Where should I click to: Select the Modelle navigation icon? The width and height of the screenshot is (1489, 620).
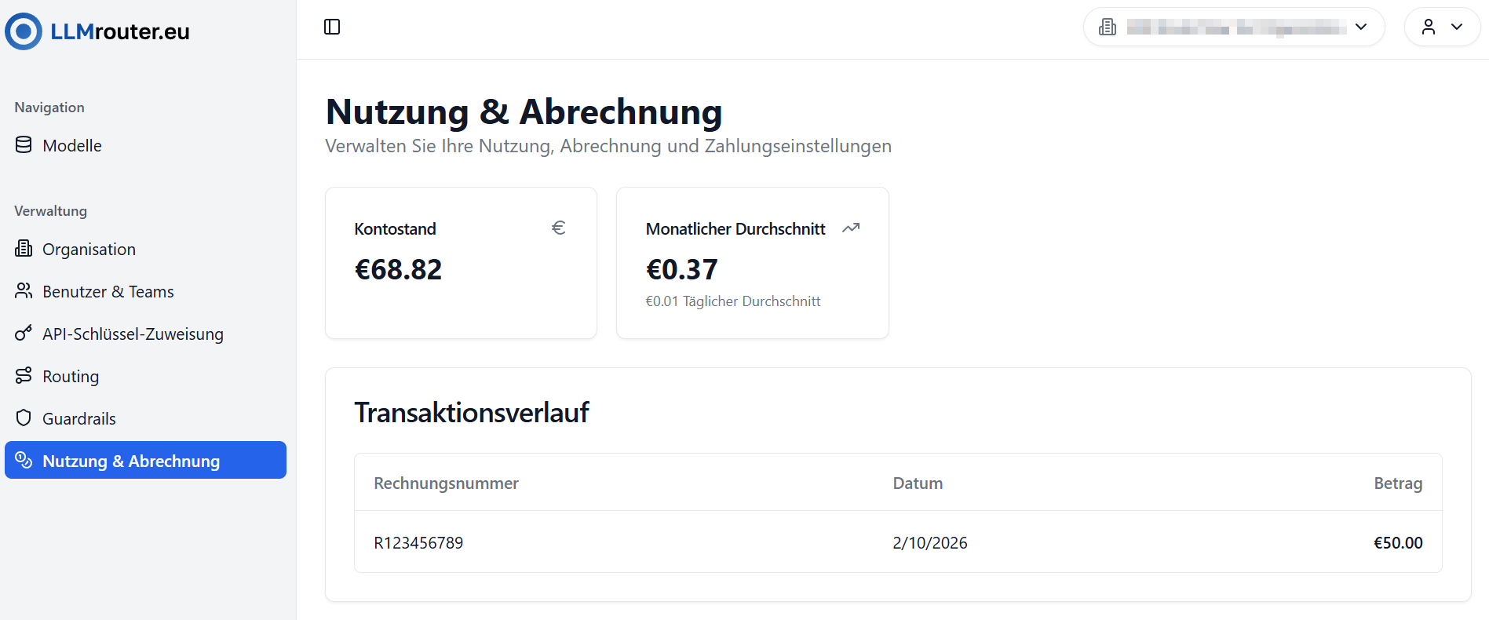pos(24,144)
